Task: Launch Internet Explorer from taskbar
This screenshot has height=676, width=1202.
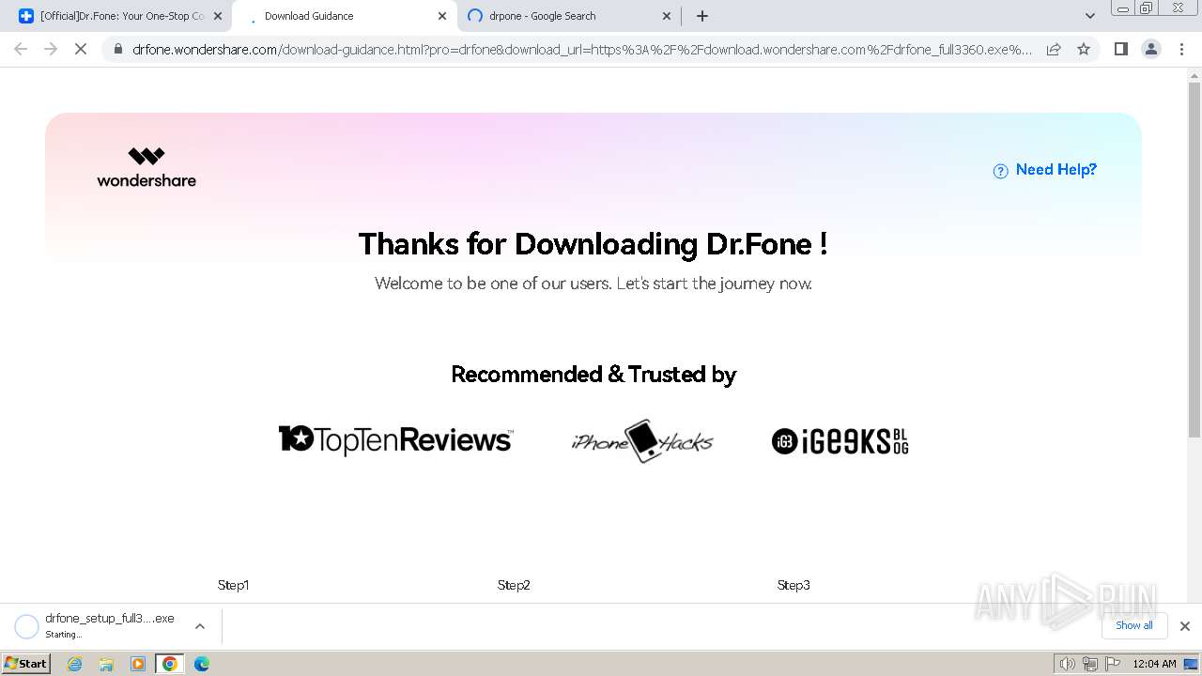Action: 75,664
